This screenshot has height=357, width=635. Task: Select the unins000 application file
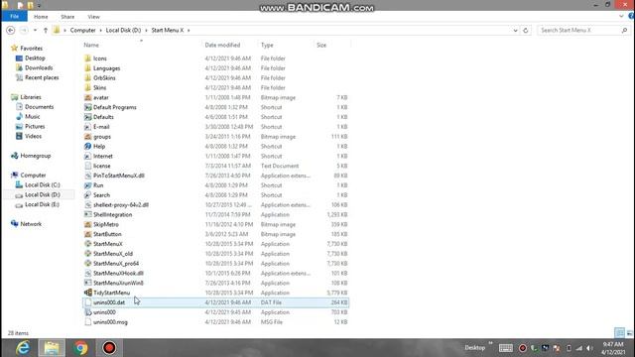coord(104,312)
